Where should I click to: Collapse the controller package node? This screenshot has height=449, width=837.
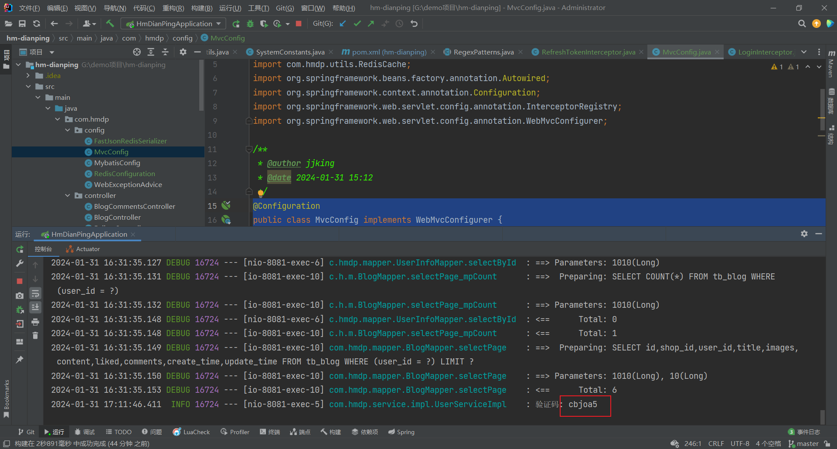click(x=68, y=195)
